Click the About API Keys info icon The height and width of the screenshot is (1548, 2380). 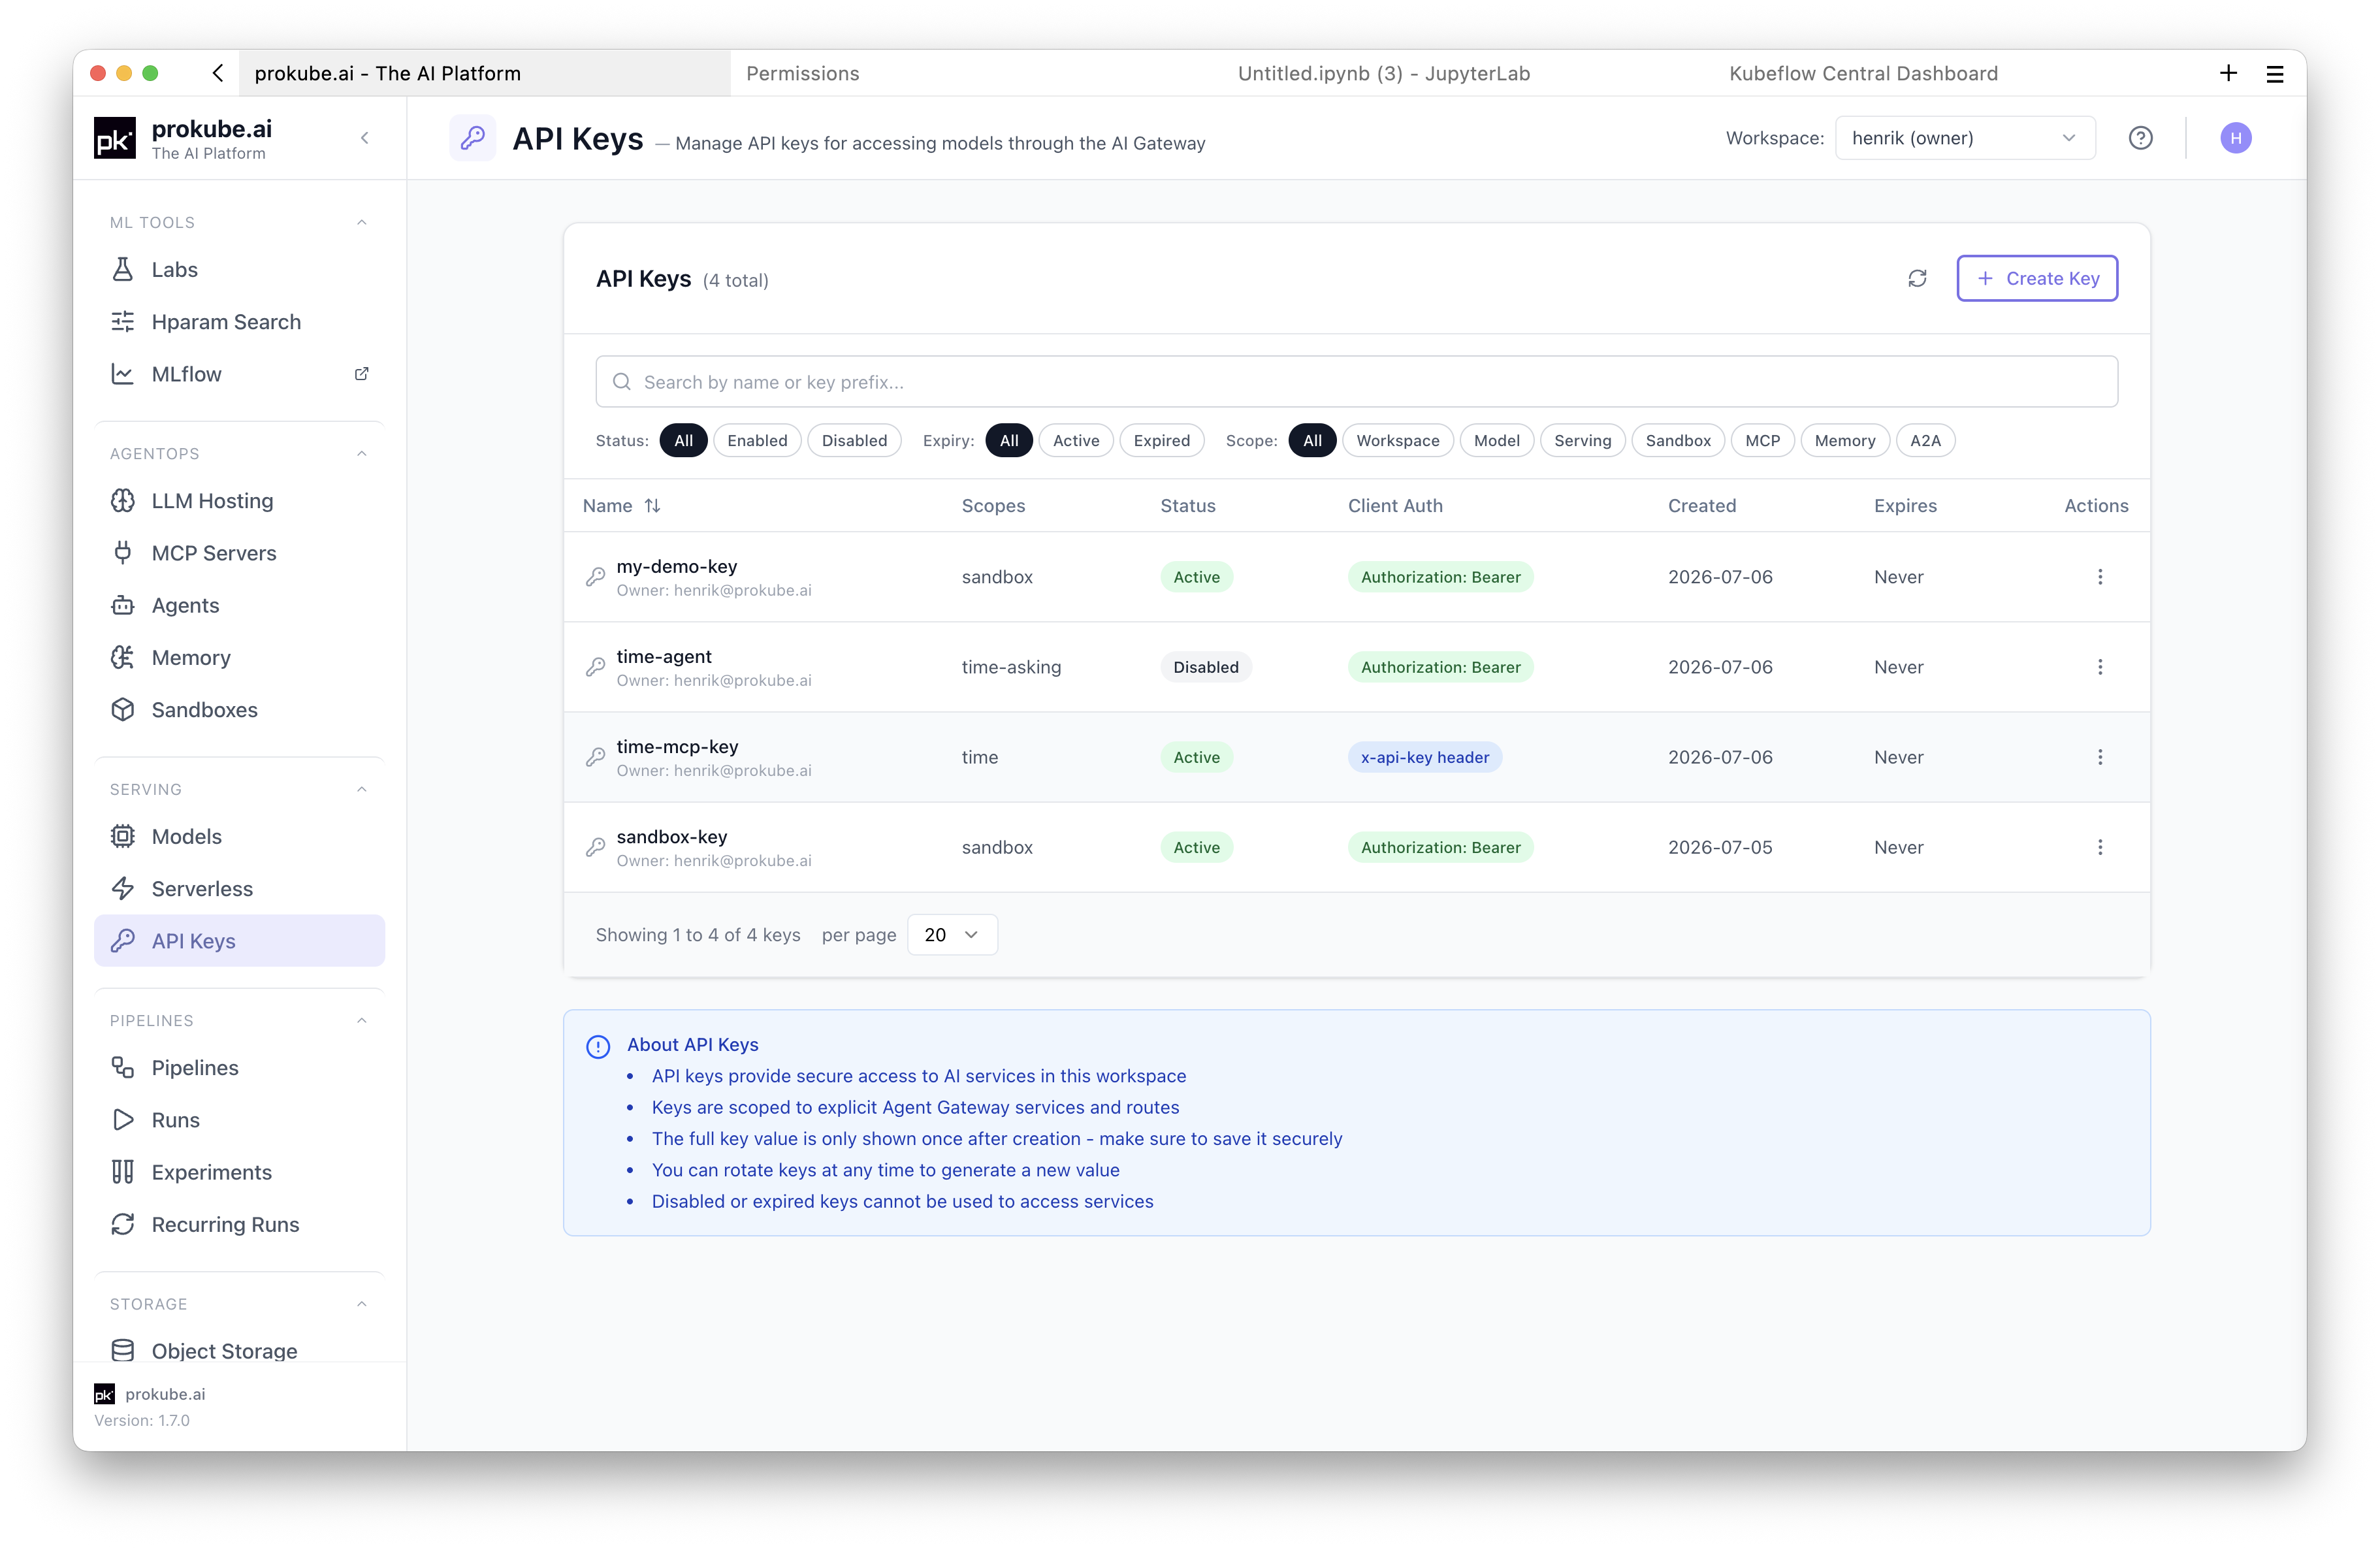(x=598, y=1047)
